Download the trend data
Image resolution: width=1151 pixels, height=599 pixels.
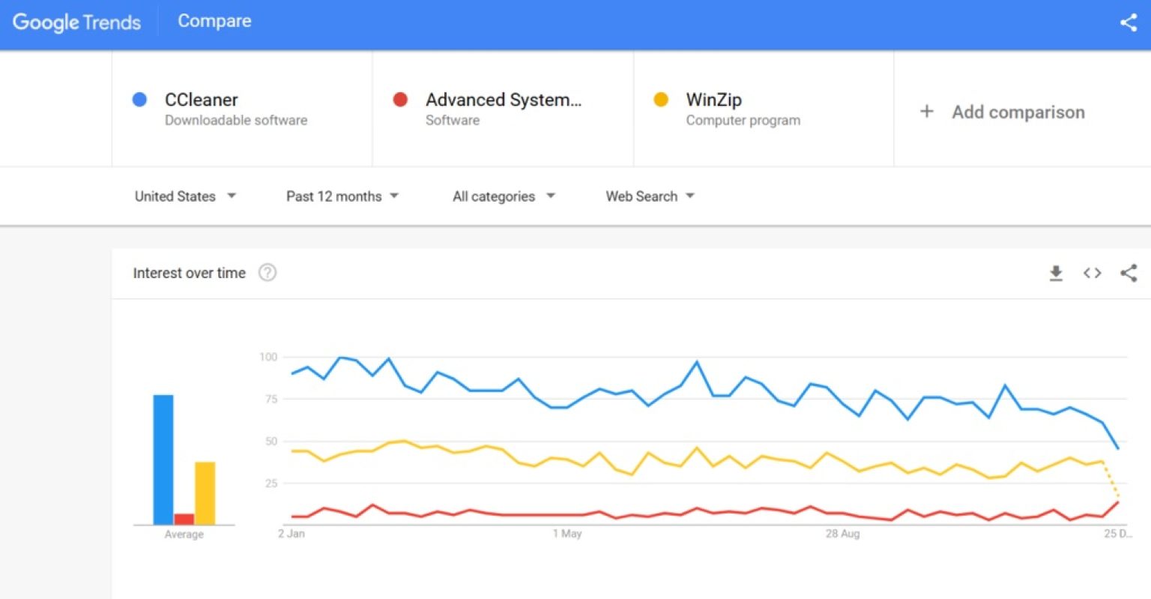[1056, 273]
